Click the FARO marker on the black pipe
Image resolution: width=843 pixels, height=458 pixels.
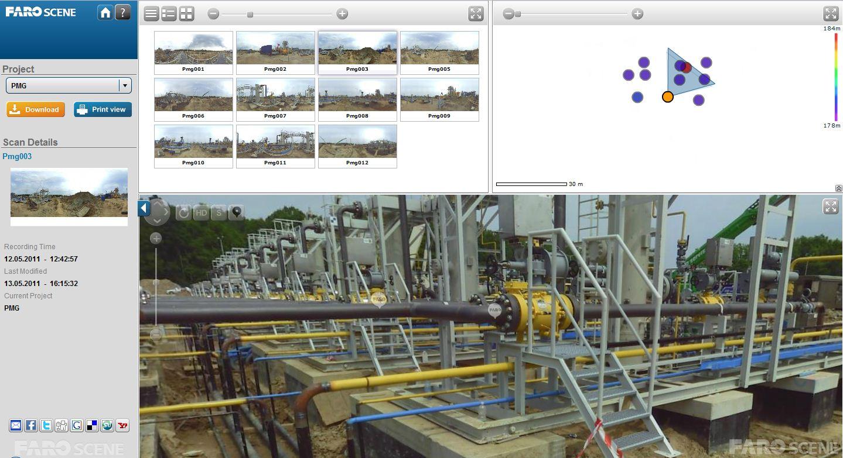(379, 300)
